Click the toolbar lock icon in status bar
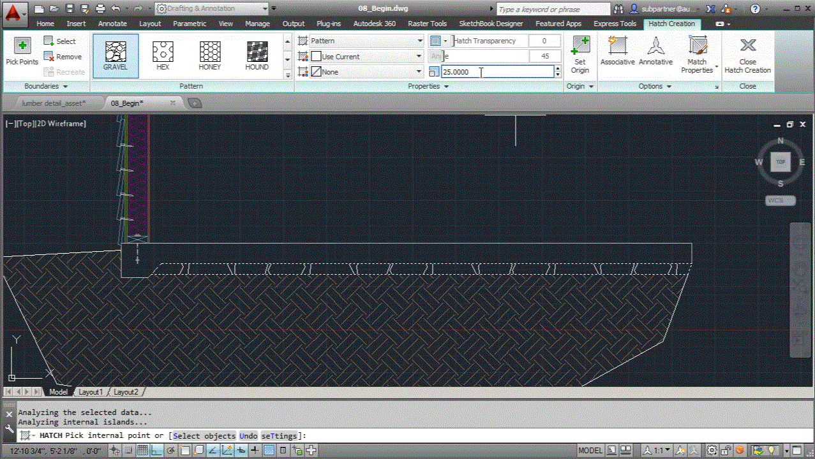Image resolution: width=815 pixels, height=459 pixels. point(726,451)
